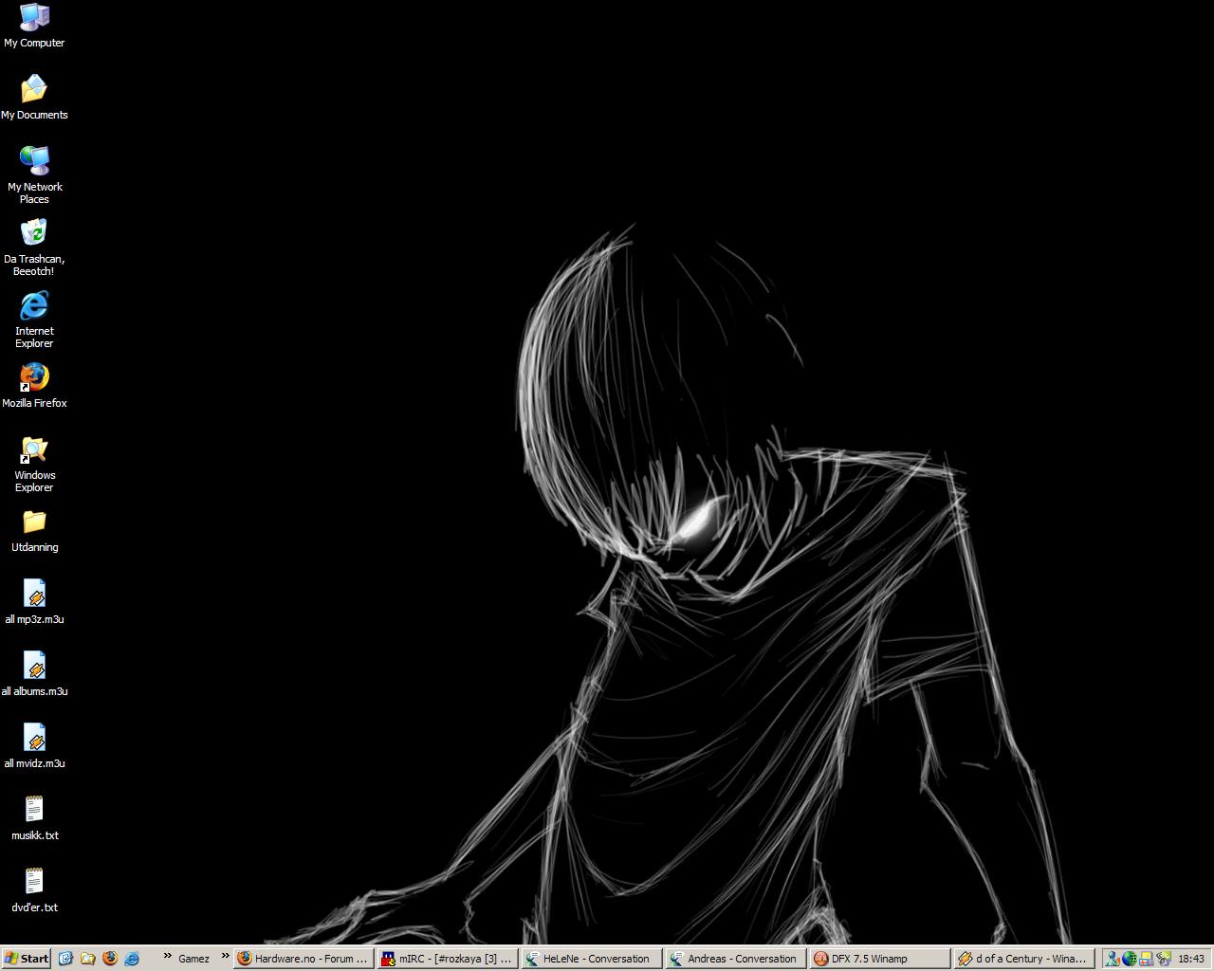Expand hidden Quick Launch items chevron
1214x971 pixels.
(x=167, y=956)
